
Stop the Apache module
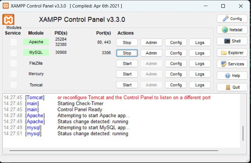pos(127,42)
